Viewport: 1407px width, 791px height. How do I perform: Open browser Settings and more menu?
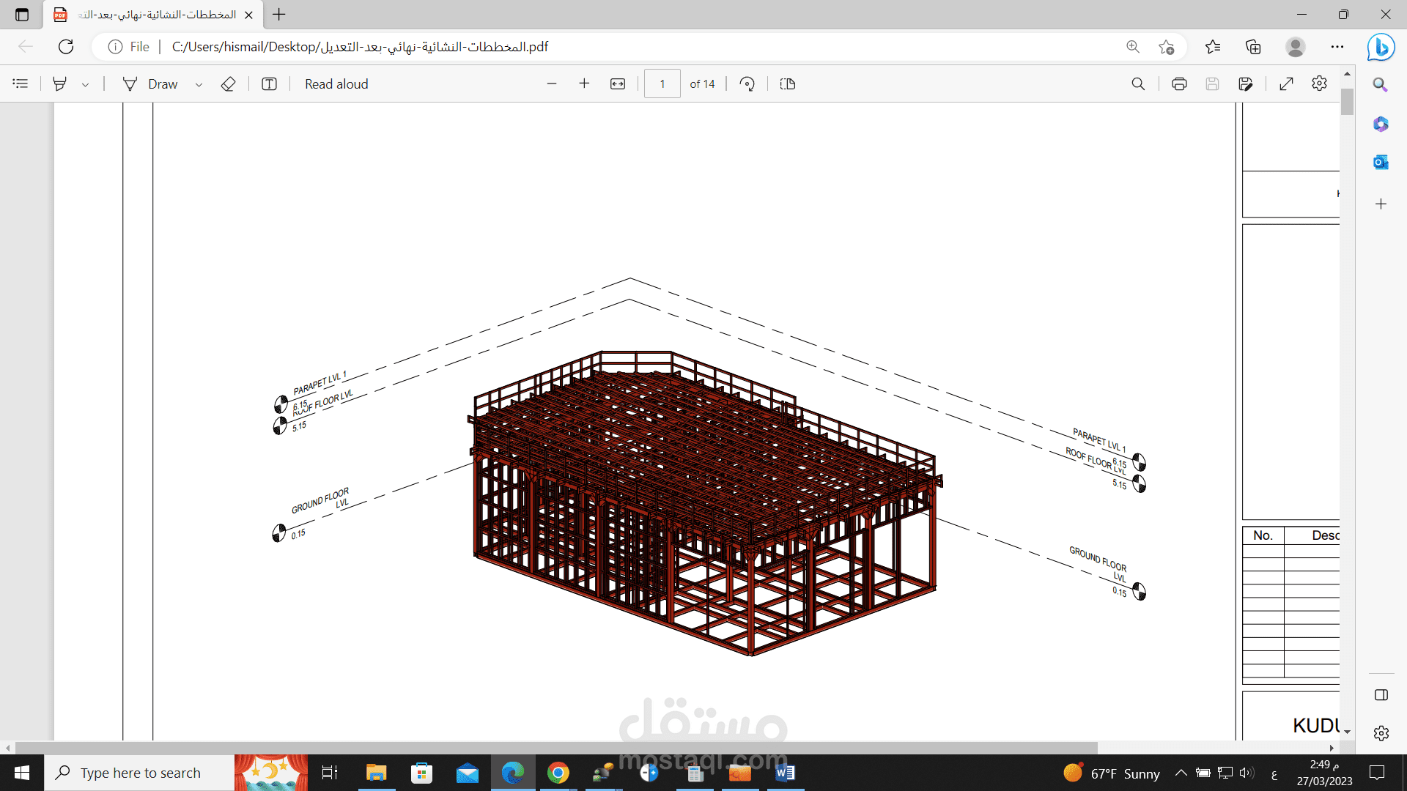(x=1337, y=47)
